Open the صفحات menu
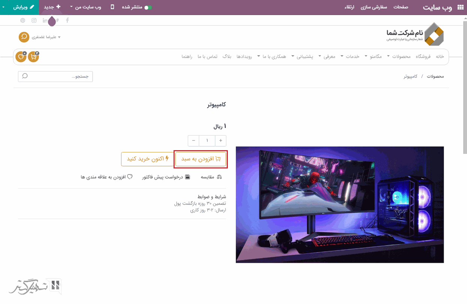Screen dimensions: 467x304 coord(401,7)
